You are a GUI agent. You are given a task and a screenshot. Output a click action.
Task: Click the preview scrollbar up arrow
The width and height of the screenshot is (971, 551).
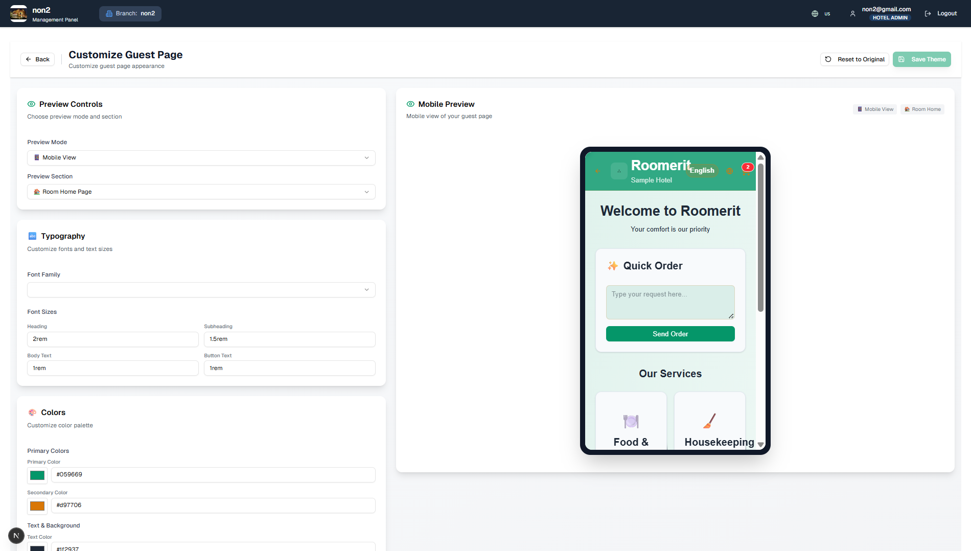[760, 157]
